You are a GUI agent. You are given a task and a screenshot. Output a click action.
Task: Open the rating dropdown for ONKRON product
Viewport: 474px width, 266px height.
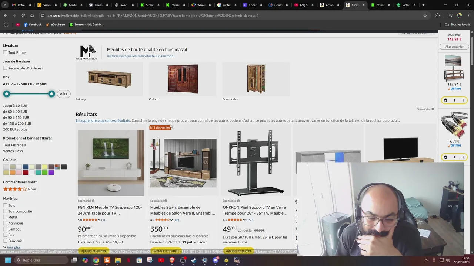(244, 220)
